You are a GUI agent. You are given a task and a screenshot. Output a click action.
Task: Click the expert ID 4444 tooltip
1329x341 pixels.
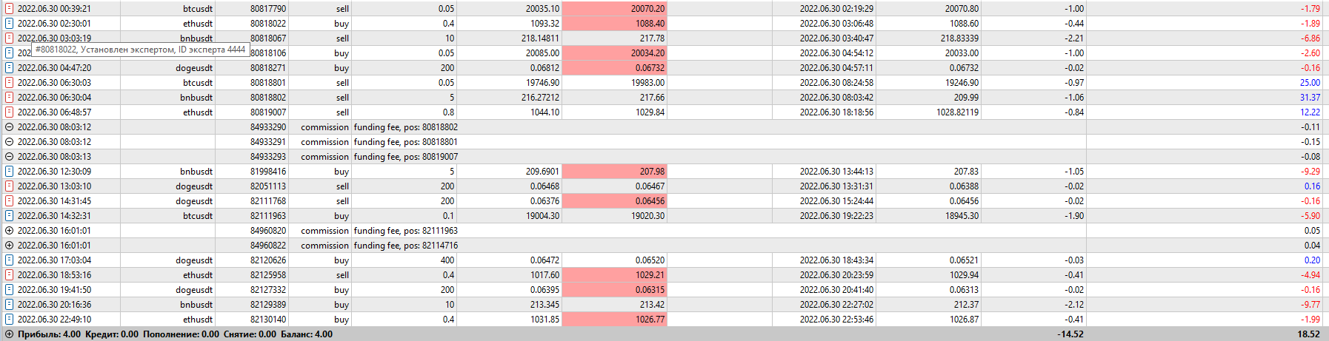[140, 50]
